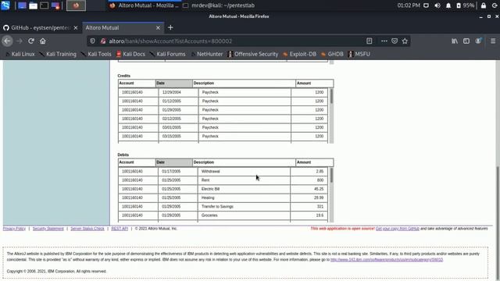The height and width of the screenshot is (281, 500).
Task: Click the show desktop panel icon
Action: [22, 5]
